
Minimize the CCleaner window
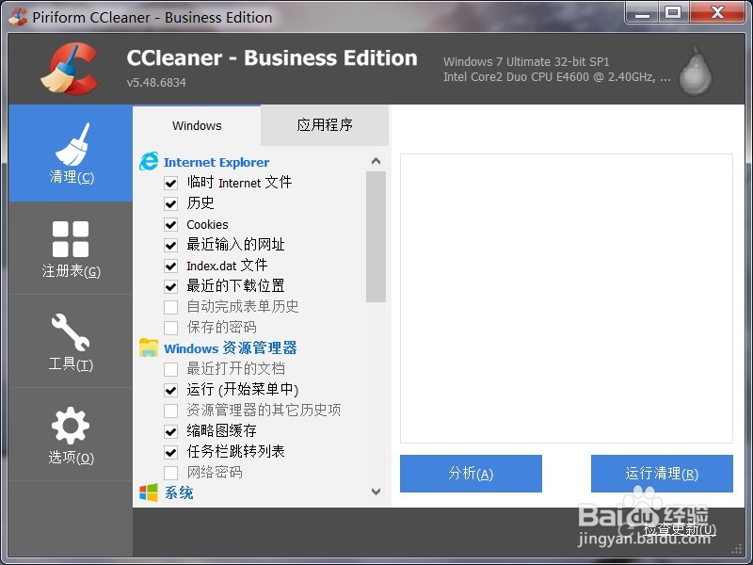642,12
